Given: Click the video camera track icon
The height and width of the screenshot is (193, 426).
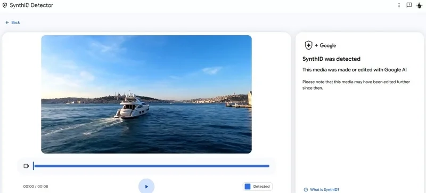Looking at the screenshot, I should [x=26, y=166].
